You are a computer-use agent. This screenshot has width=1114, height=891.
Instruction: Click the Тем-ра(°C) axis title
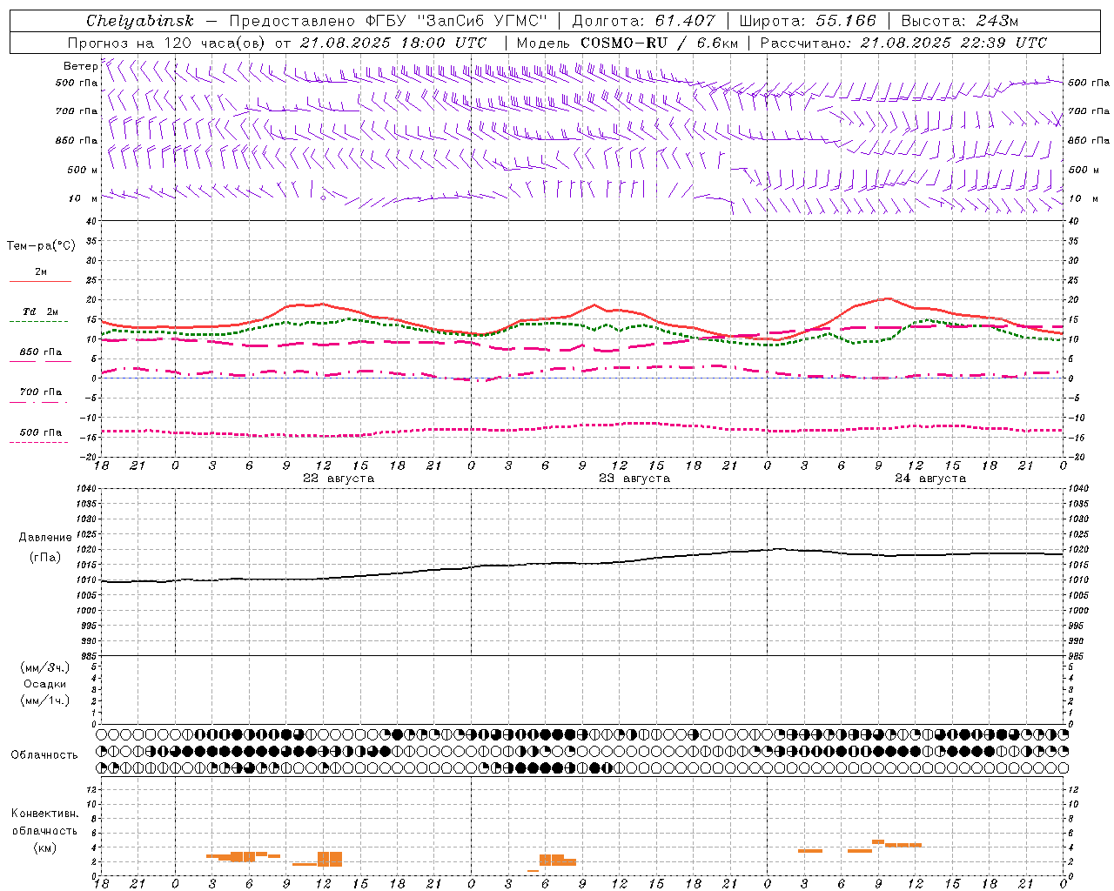(41, 246)
